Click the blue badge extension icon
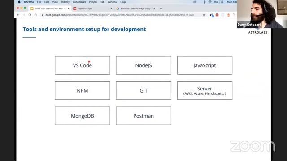The width and height of the screenshot is (287, 161). (212, 15)
